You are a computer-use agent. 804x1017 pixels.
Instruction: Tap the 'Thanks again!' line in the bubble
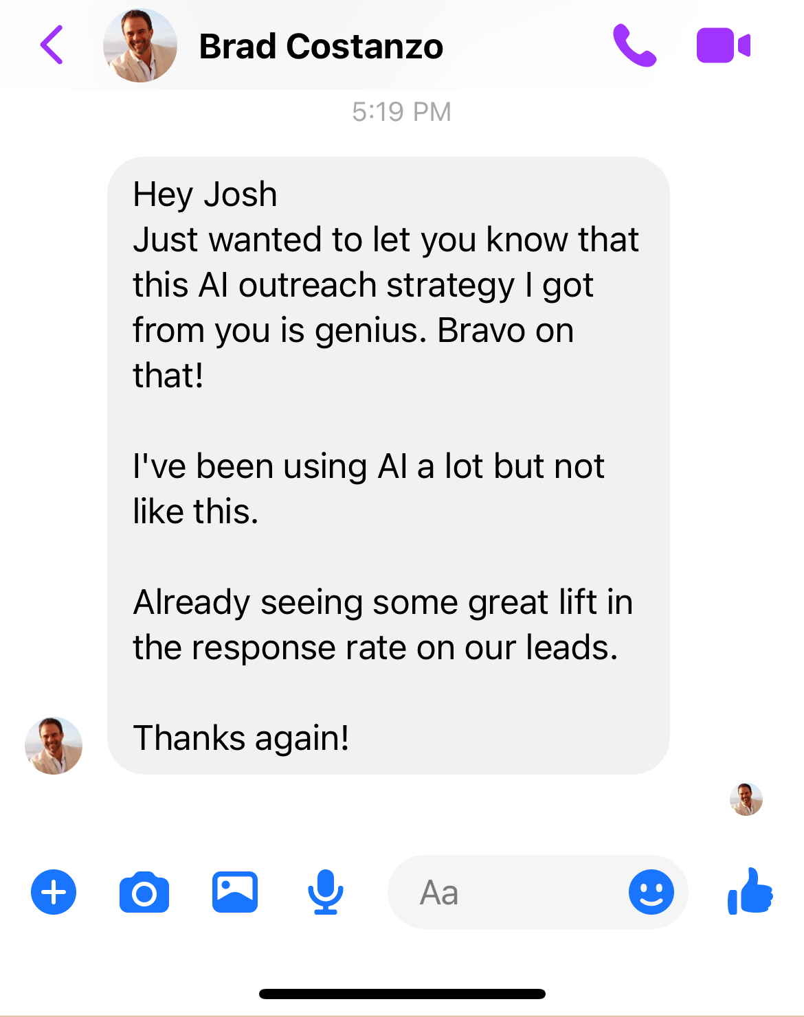click(x=241, y=738)
